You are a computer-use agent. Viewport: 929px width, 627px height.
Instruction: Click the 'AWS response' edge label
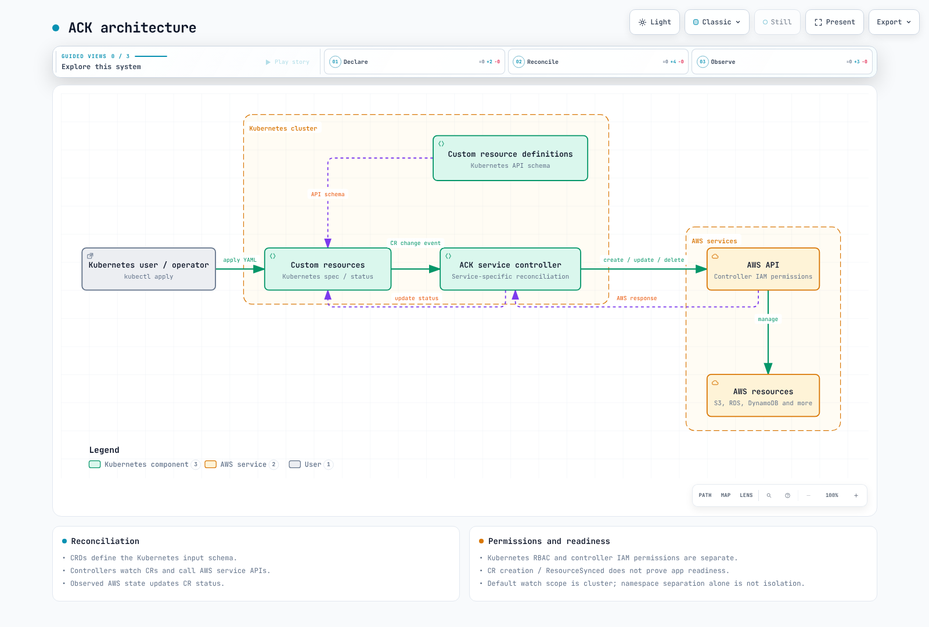(x=637, y=298)
